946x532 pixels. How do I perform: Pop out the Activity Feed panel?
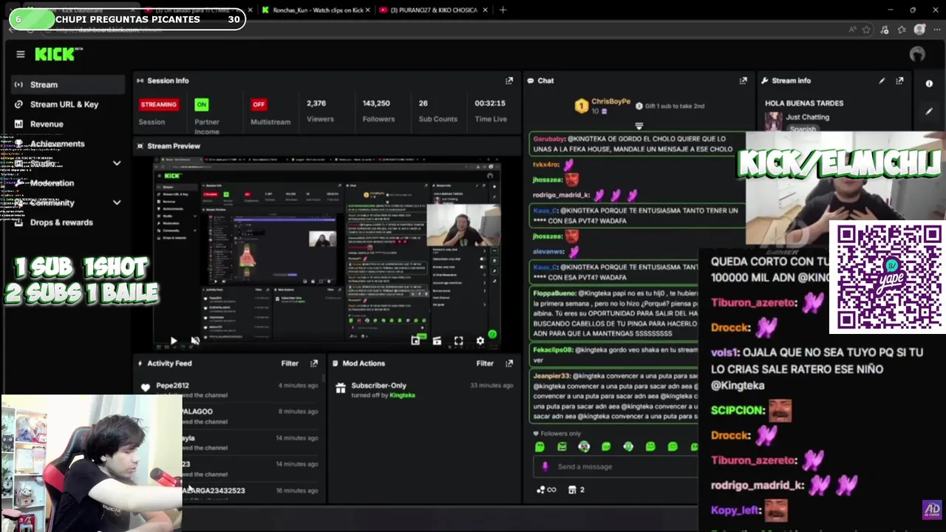pyautogui.click(x=314, y=364)
